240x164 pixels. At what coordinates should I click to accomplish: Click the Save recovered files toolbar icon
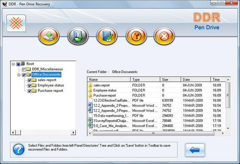point(49,36)
